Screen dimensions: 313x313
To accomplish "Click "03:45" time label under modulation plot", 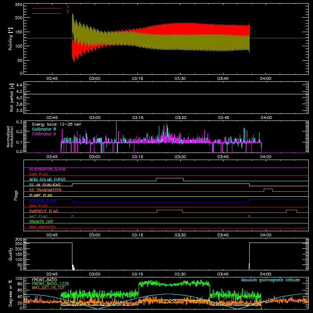I will point(223,157).
